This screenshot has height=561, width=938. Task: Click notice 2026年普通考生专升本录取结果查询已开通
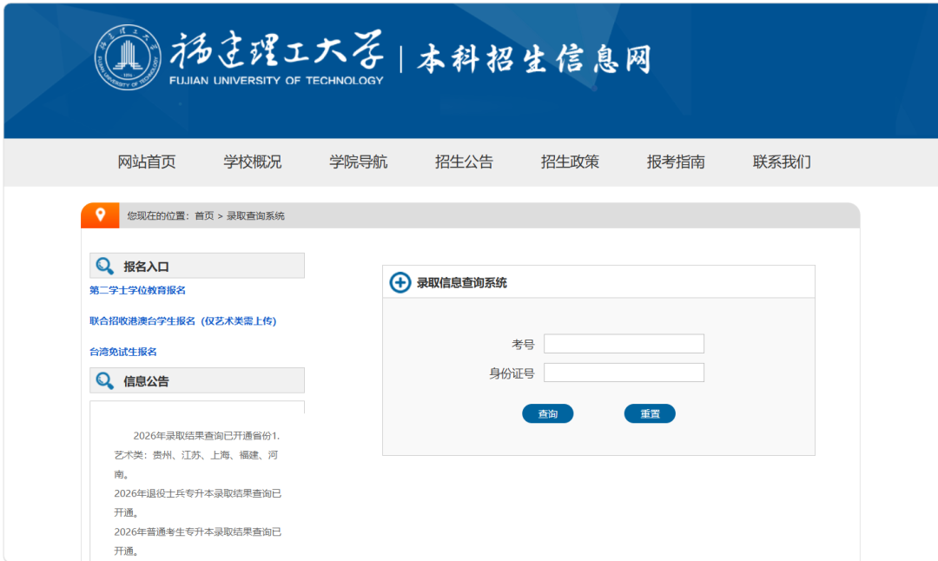click(197, 541)
